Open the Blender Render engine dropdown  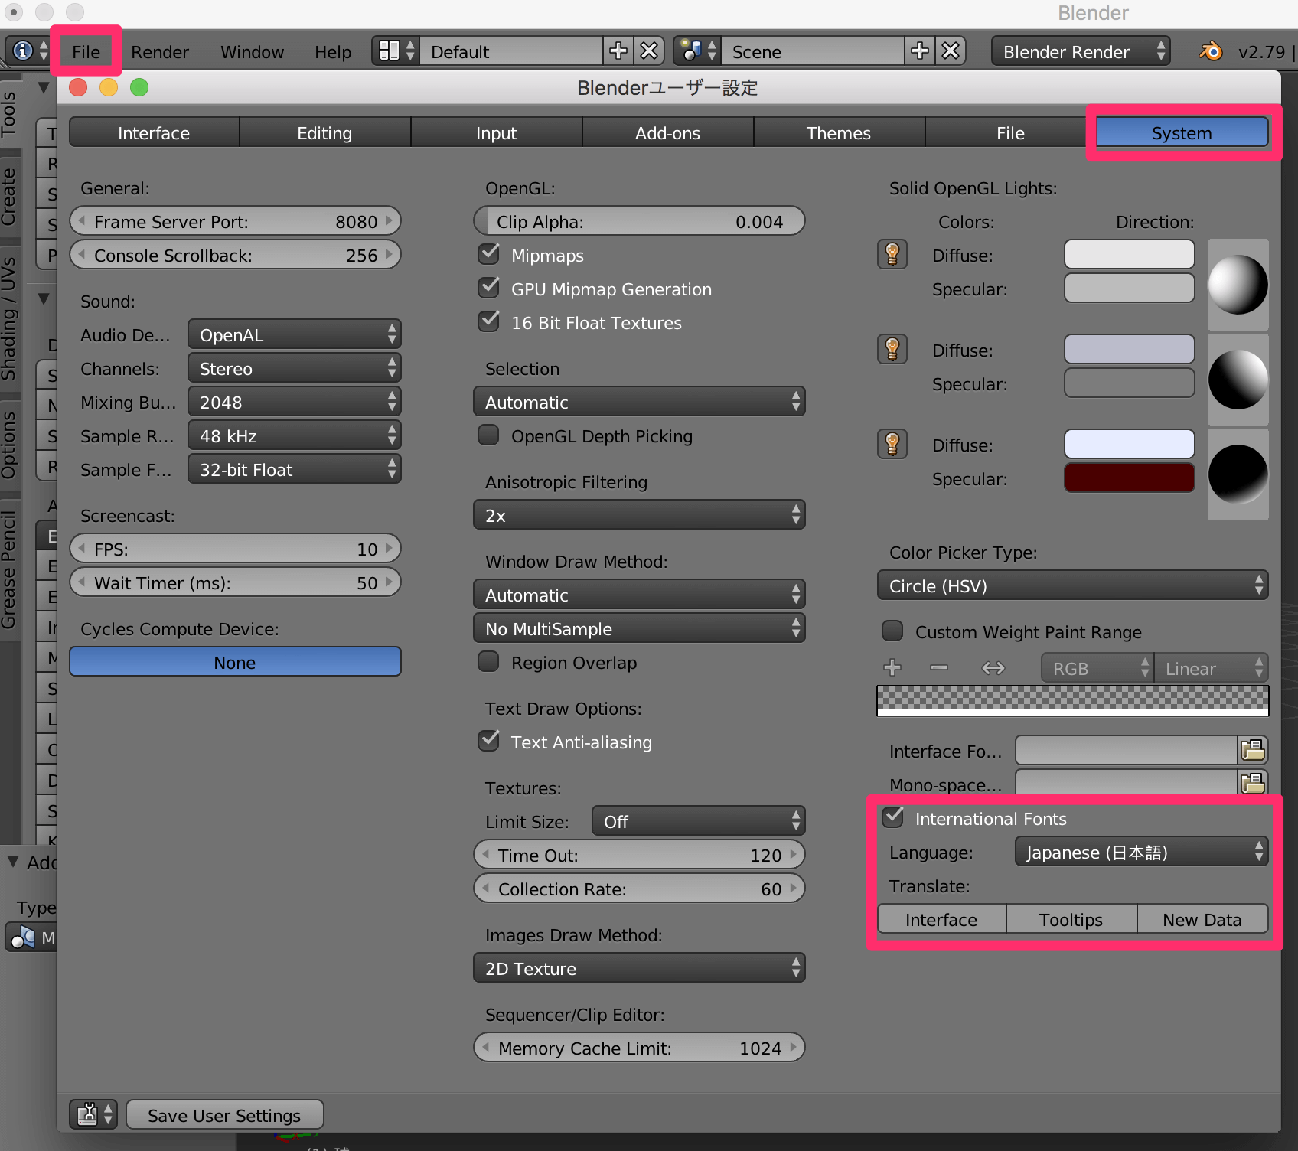coord(1081,51)
